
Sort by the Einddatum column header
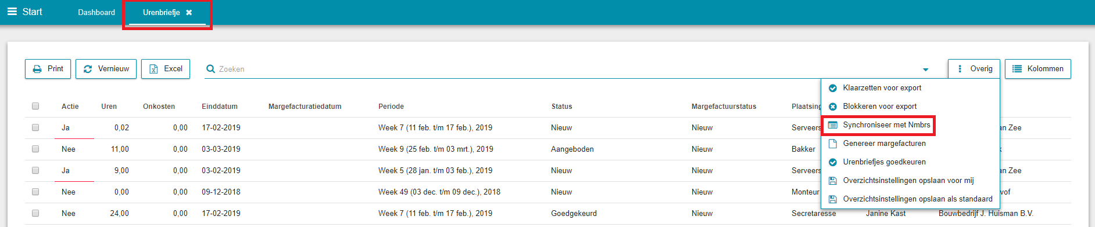(220, 107)
